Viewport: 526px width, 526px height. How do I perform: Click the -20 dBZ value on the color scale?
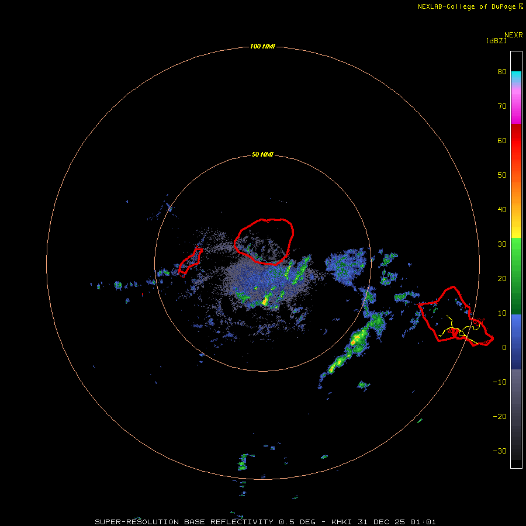tap(500, 417)
